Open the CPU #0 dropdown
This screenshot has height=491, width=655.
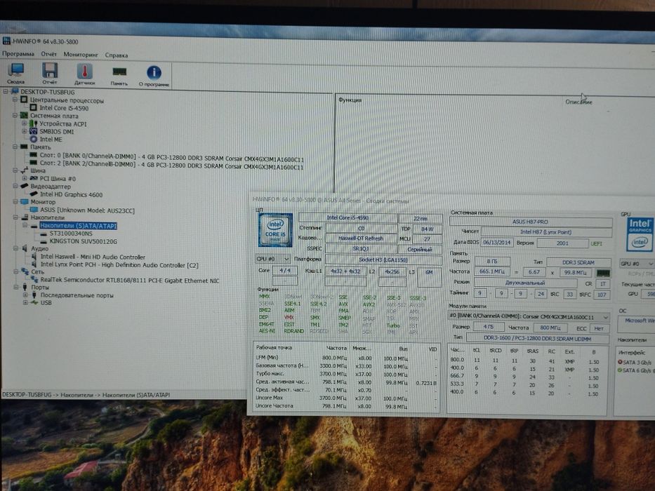tap(272, 259)
